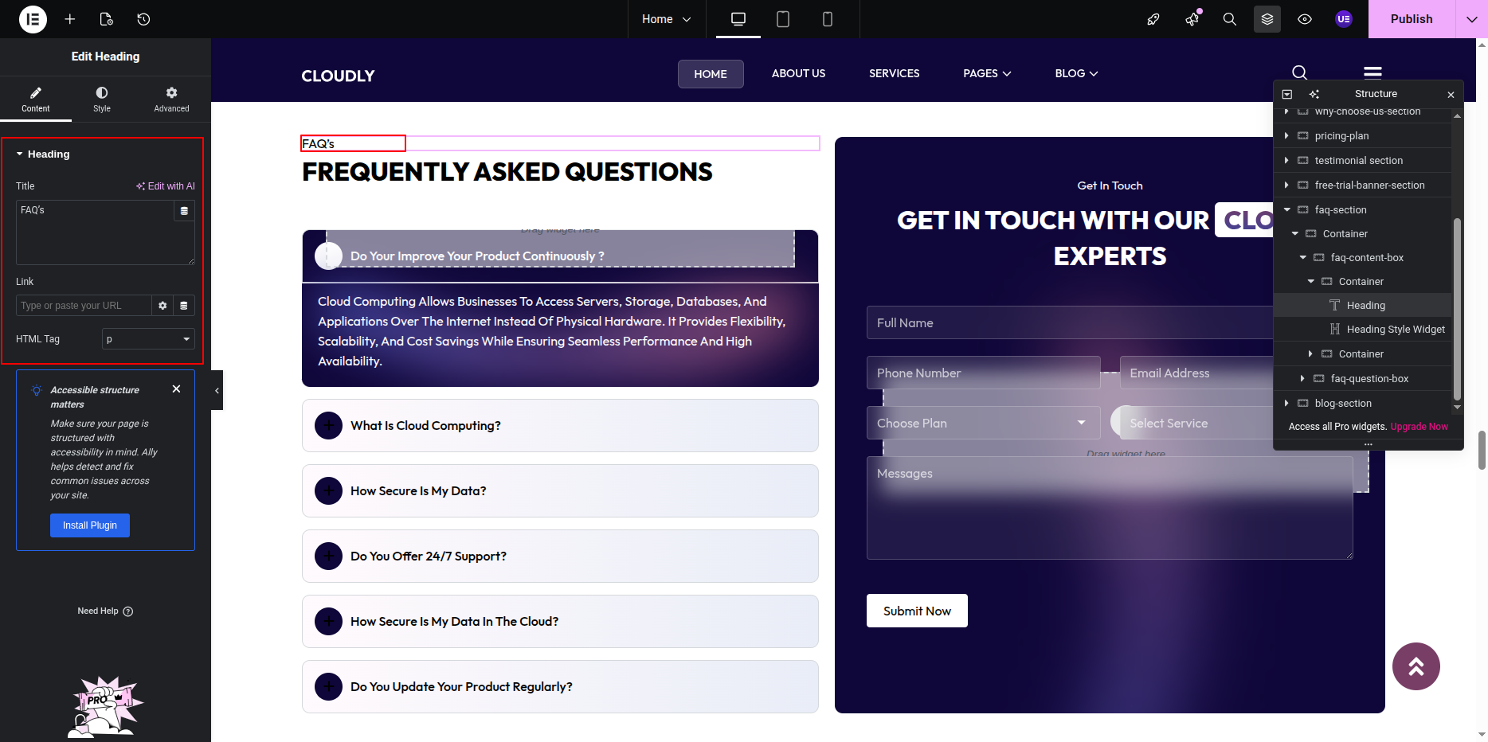Click the Structure panel vertical scrollbar

click(x=1457, y=309)
